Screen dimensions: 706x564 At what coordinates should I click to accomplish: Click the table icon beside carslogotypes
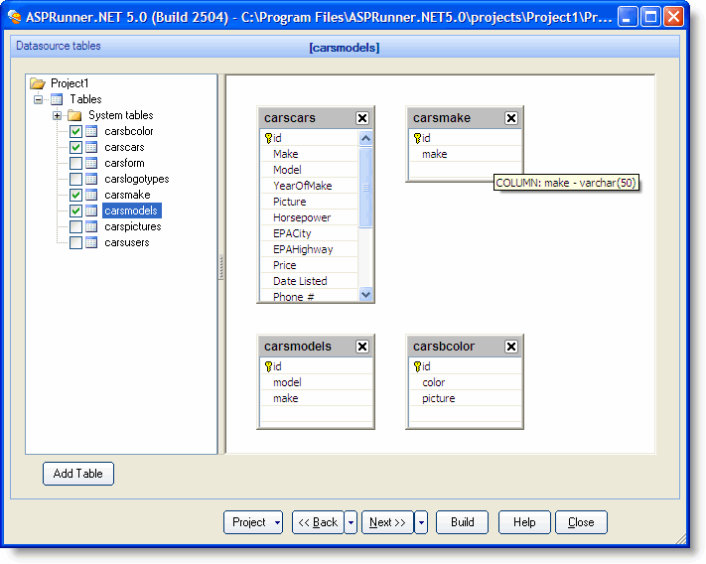[x=91, y=179]
